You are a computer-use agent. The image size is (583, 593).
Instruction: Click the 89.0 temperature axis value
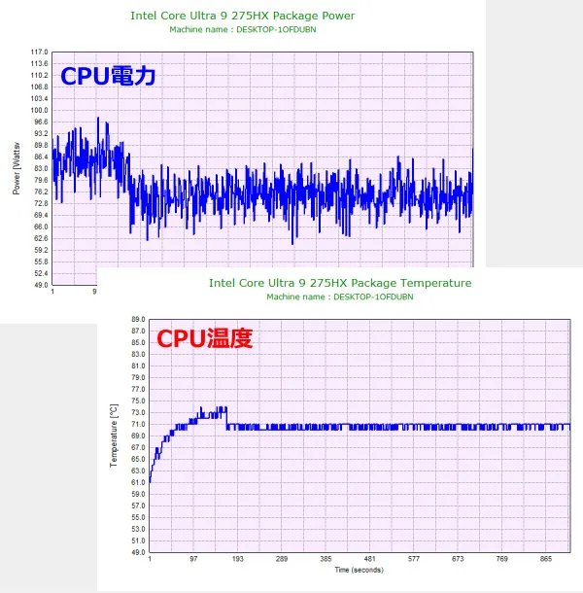[x=138, y=320]
